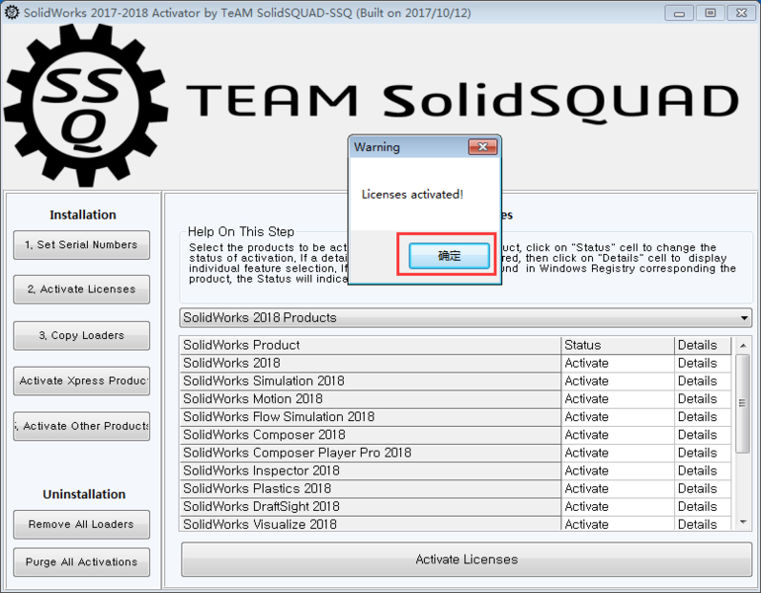The height and width of the screenshot is (593, 761).
Task: Go to Activate Licenses step in sidebar
Action: (81, 290)
